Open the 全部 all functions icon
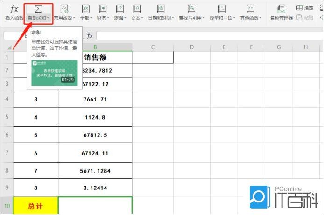The image size is (324, 215). [x=85, y=9]
